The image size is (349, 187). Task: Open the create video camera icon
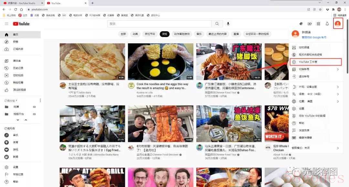click(310, 24)
